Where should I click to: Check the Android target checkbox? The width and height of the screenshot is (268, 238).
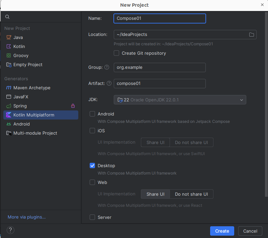92,114
